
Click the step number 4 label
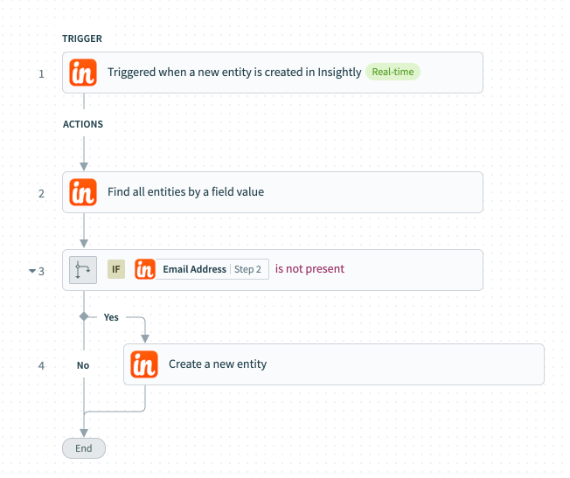coord(41,365)
